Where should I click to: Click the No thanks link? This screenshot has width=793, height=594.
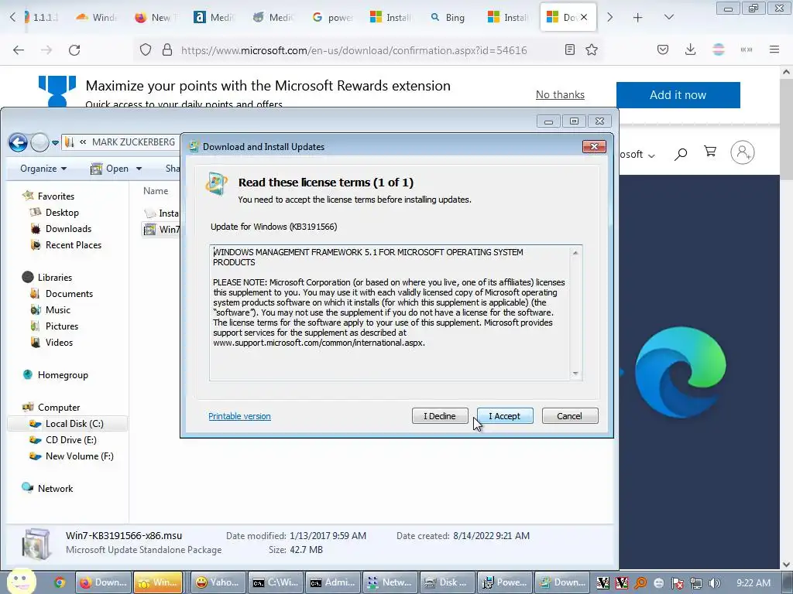coord(560,94)
